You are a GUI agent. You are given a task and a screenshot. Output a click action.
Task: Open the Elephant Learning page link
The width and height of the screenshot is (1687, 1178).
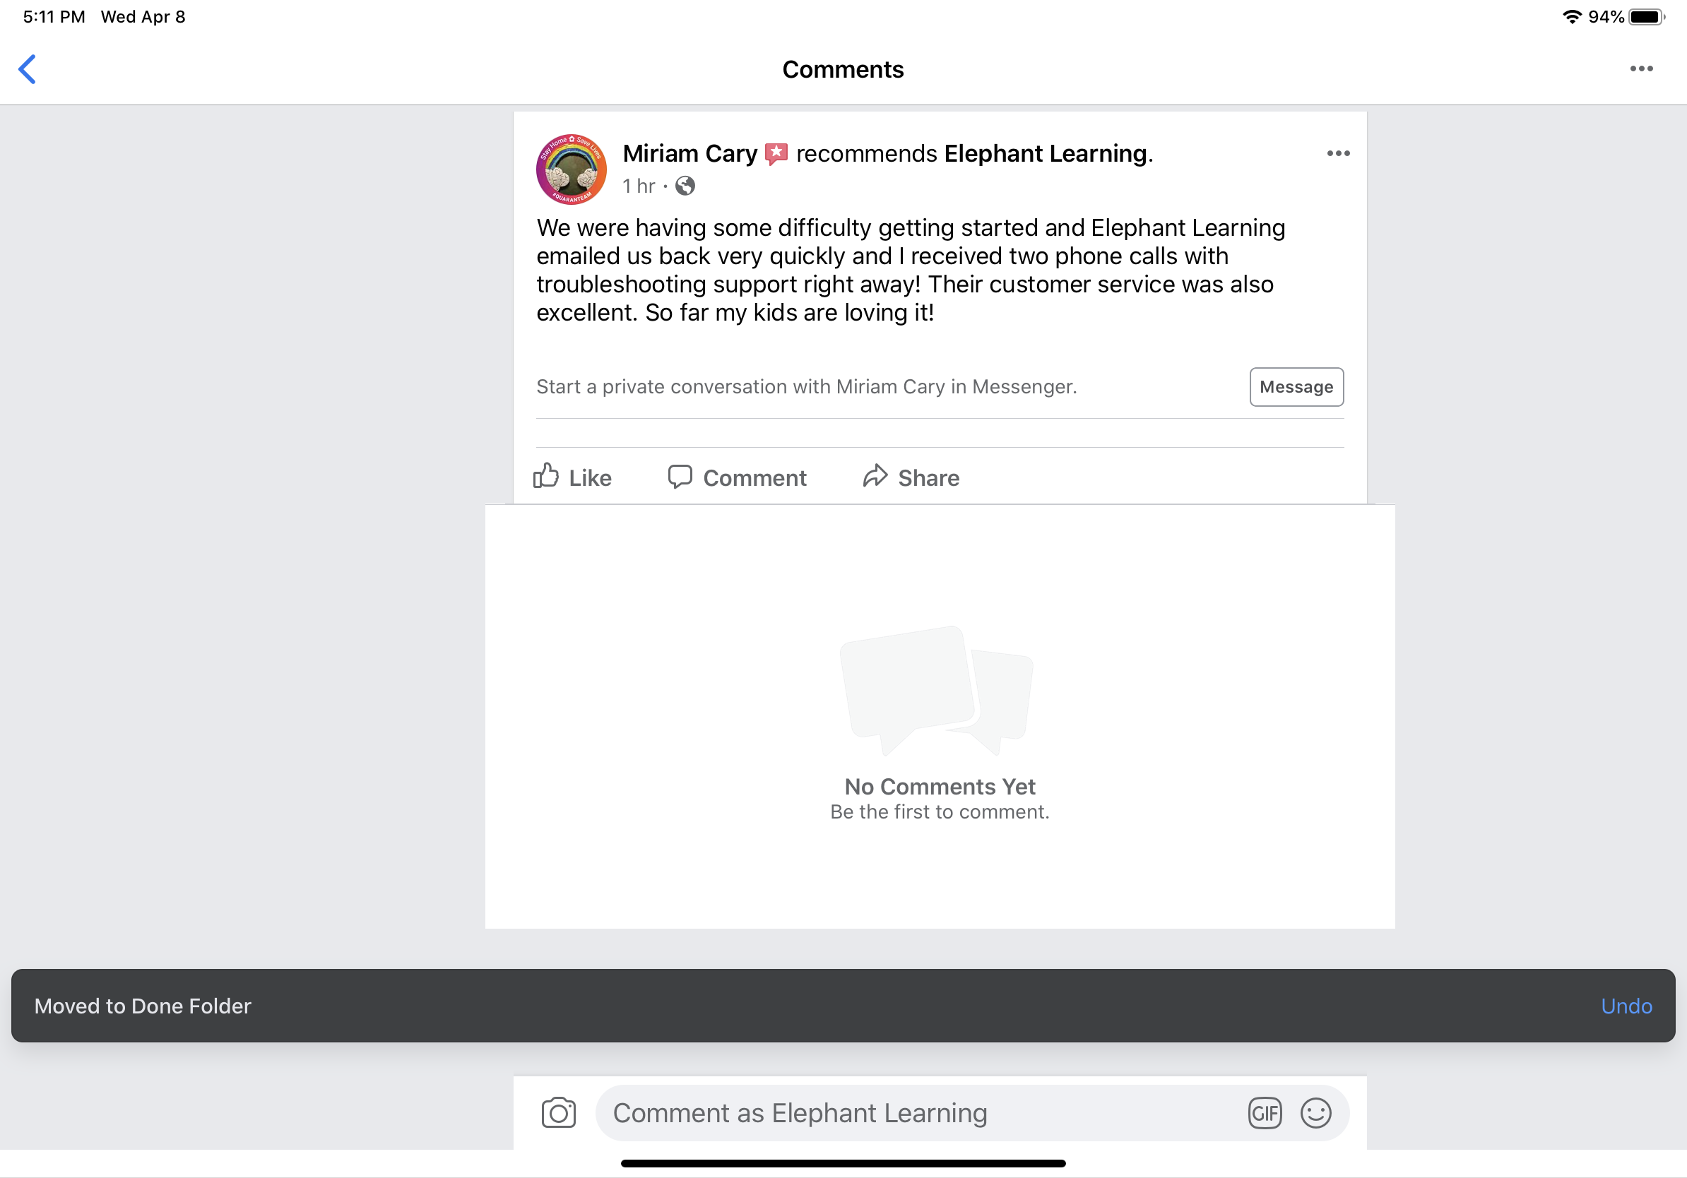pos(1045,153)
